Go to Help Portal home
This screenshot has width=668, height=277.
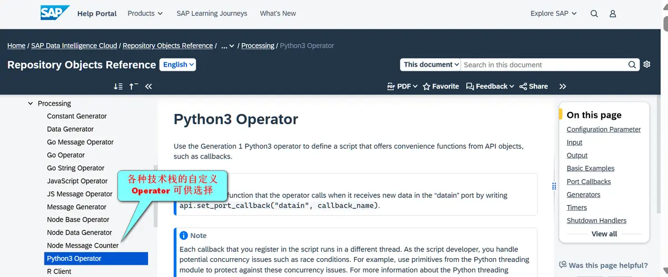[97, 13]
